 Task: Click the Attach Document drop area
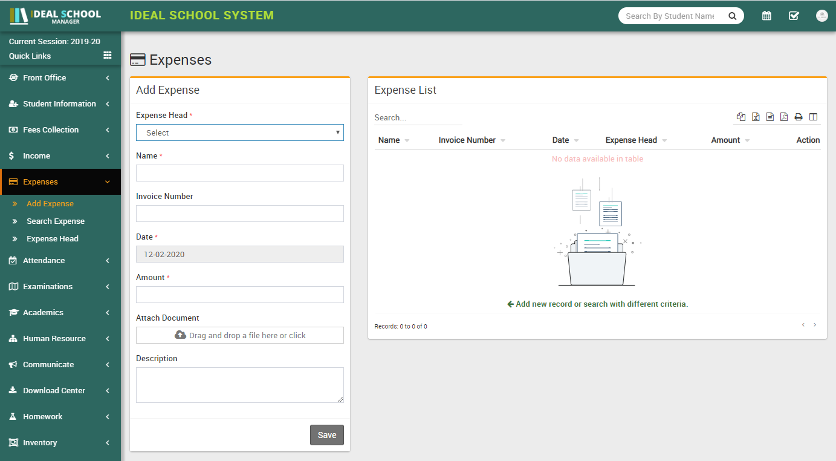pyautogui.click(x=240, y=335)
